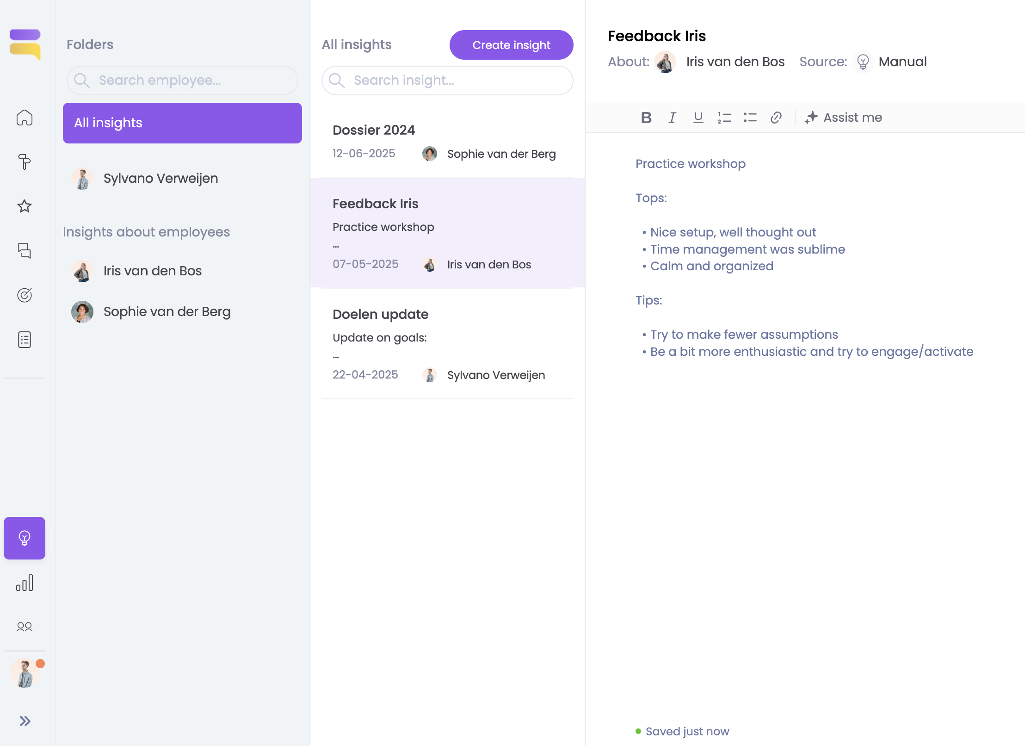Click the Search insight field
The height and width of the screenshot is (746, 1025).
447,81
